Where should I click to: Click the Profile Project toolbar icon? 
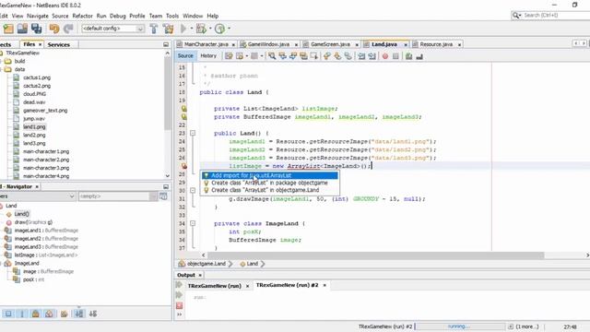pos(220,29)
